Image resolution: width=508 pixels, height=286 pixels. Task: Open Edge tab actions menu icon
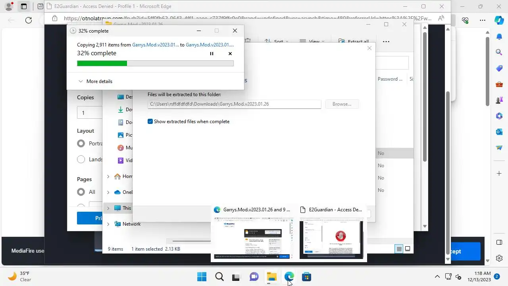click(40, 6)
